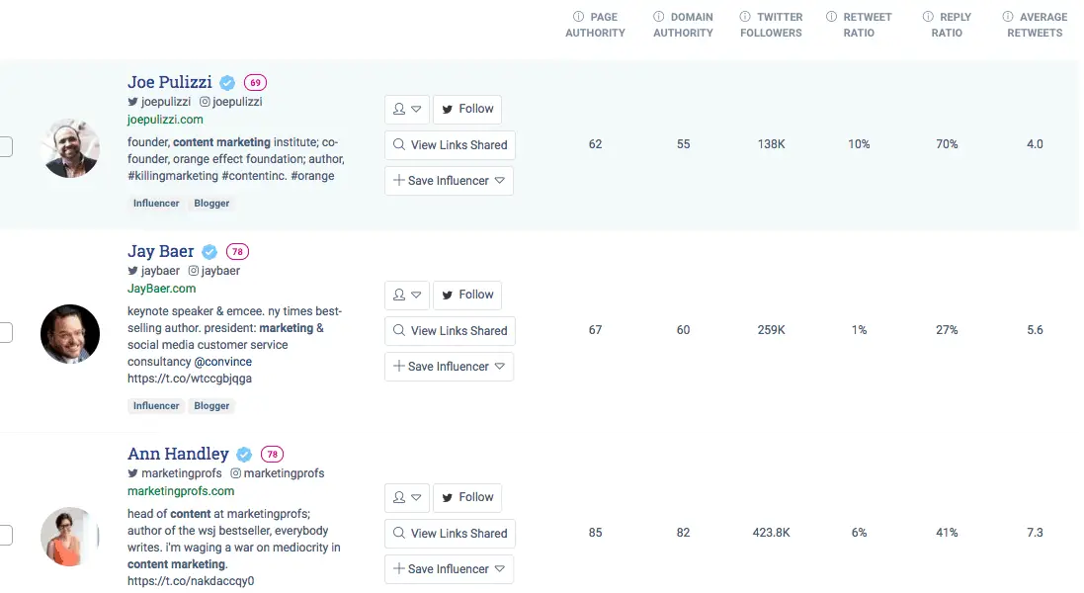
Task: View links shared by Jay Baer
Action: pyautogui.click(x=450, y=331)
